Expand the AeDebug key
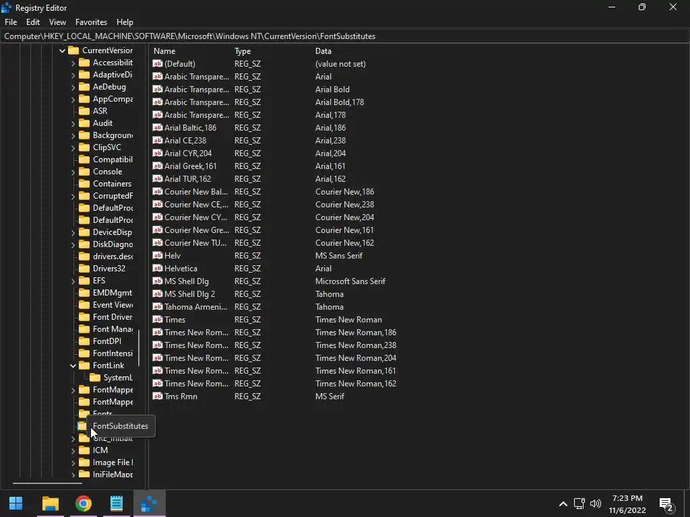The height and width of the screenshot is (517, 690). (x=73, y=87)
